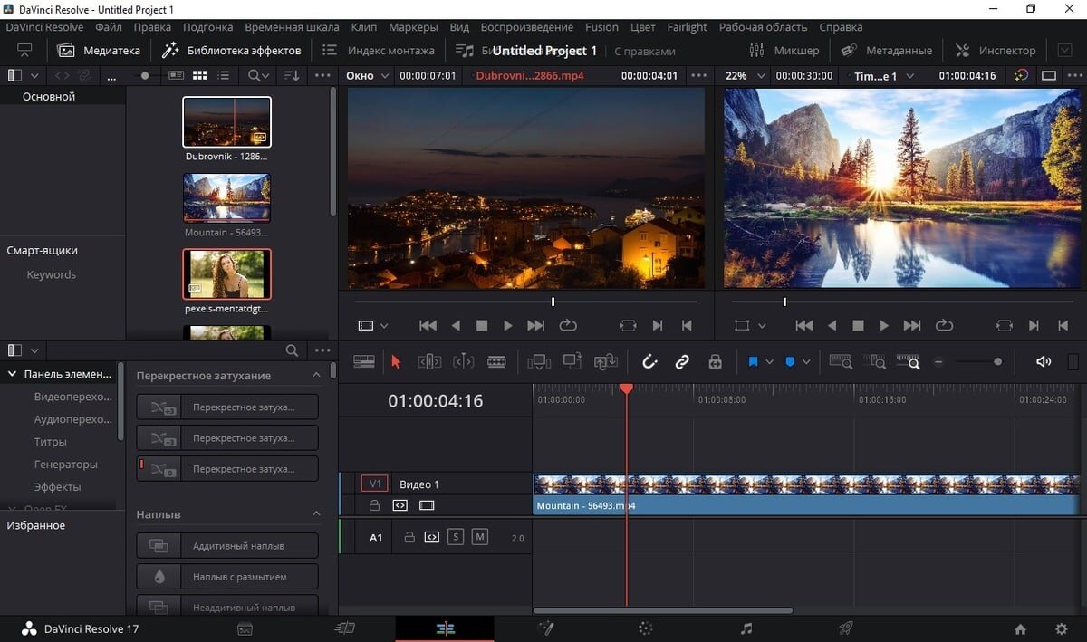Click the timeline zoom slider handle

(997, 362)
